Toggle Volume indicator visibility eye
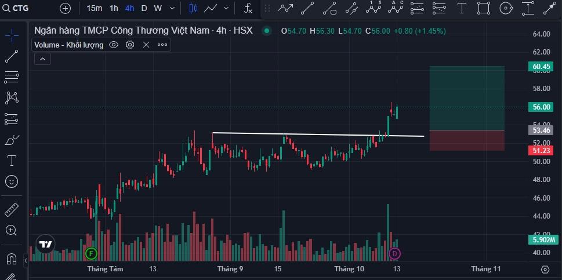 (x=114, y=45)
